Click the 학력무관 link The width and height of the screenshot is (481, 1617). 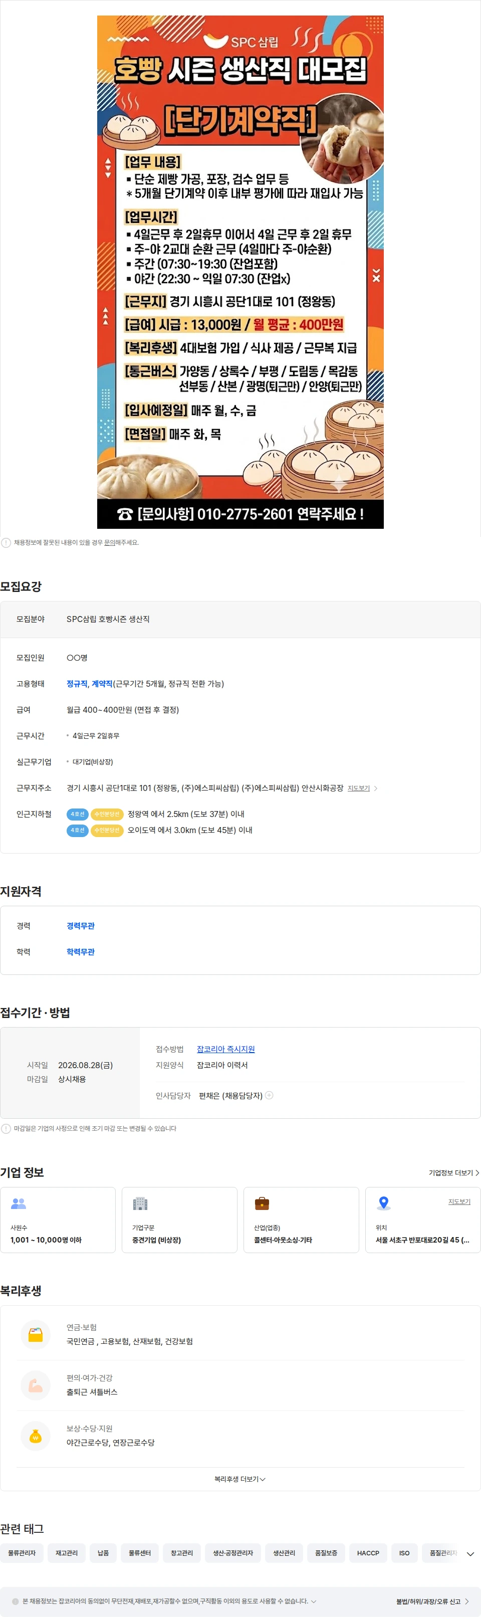pos(80,952)
